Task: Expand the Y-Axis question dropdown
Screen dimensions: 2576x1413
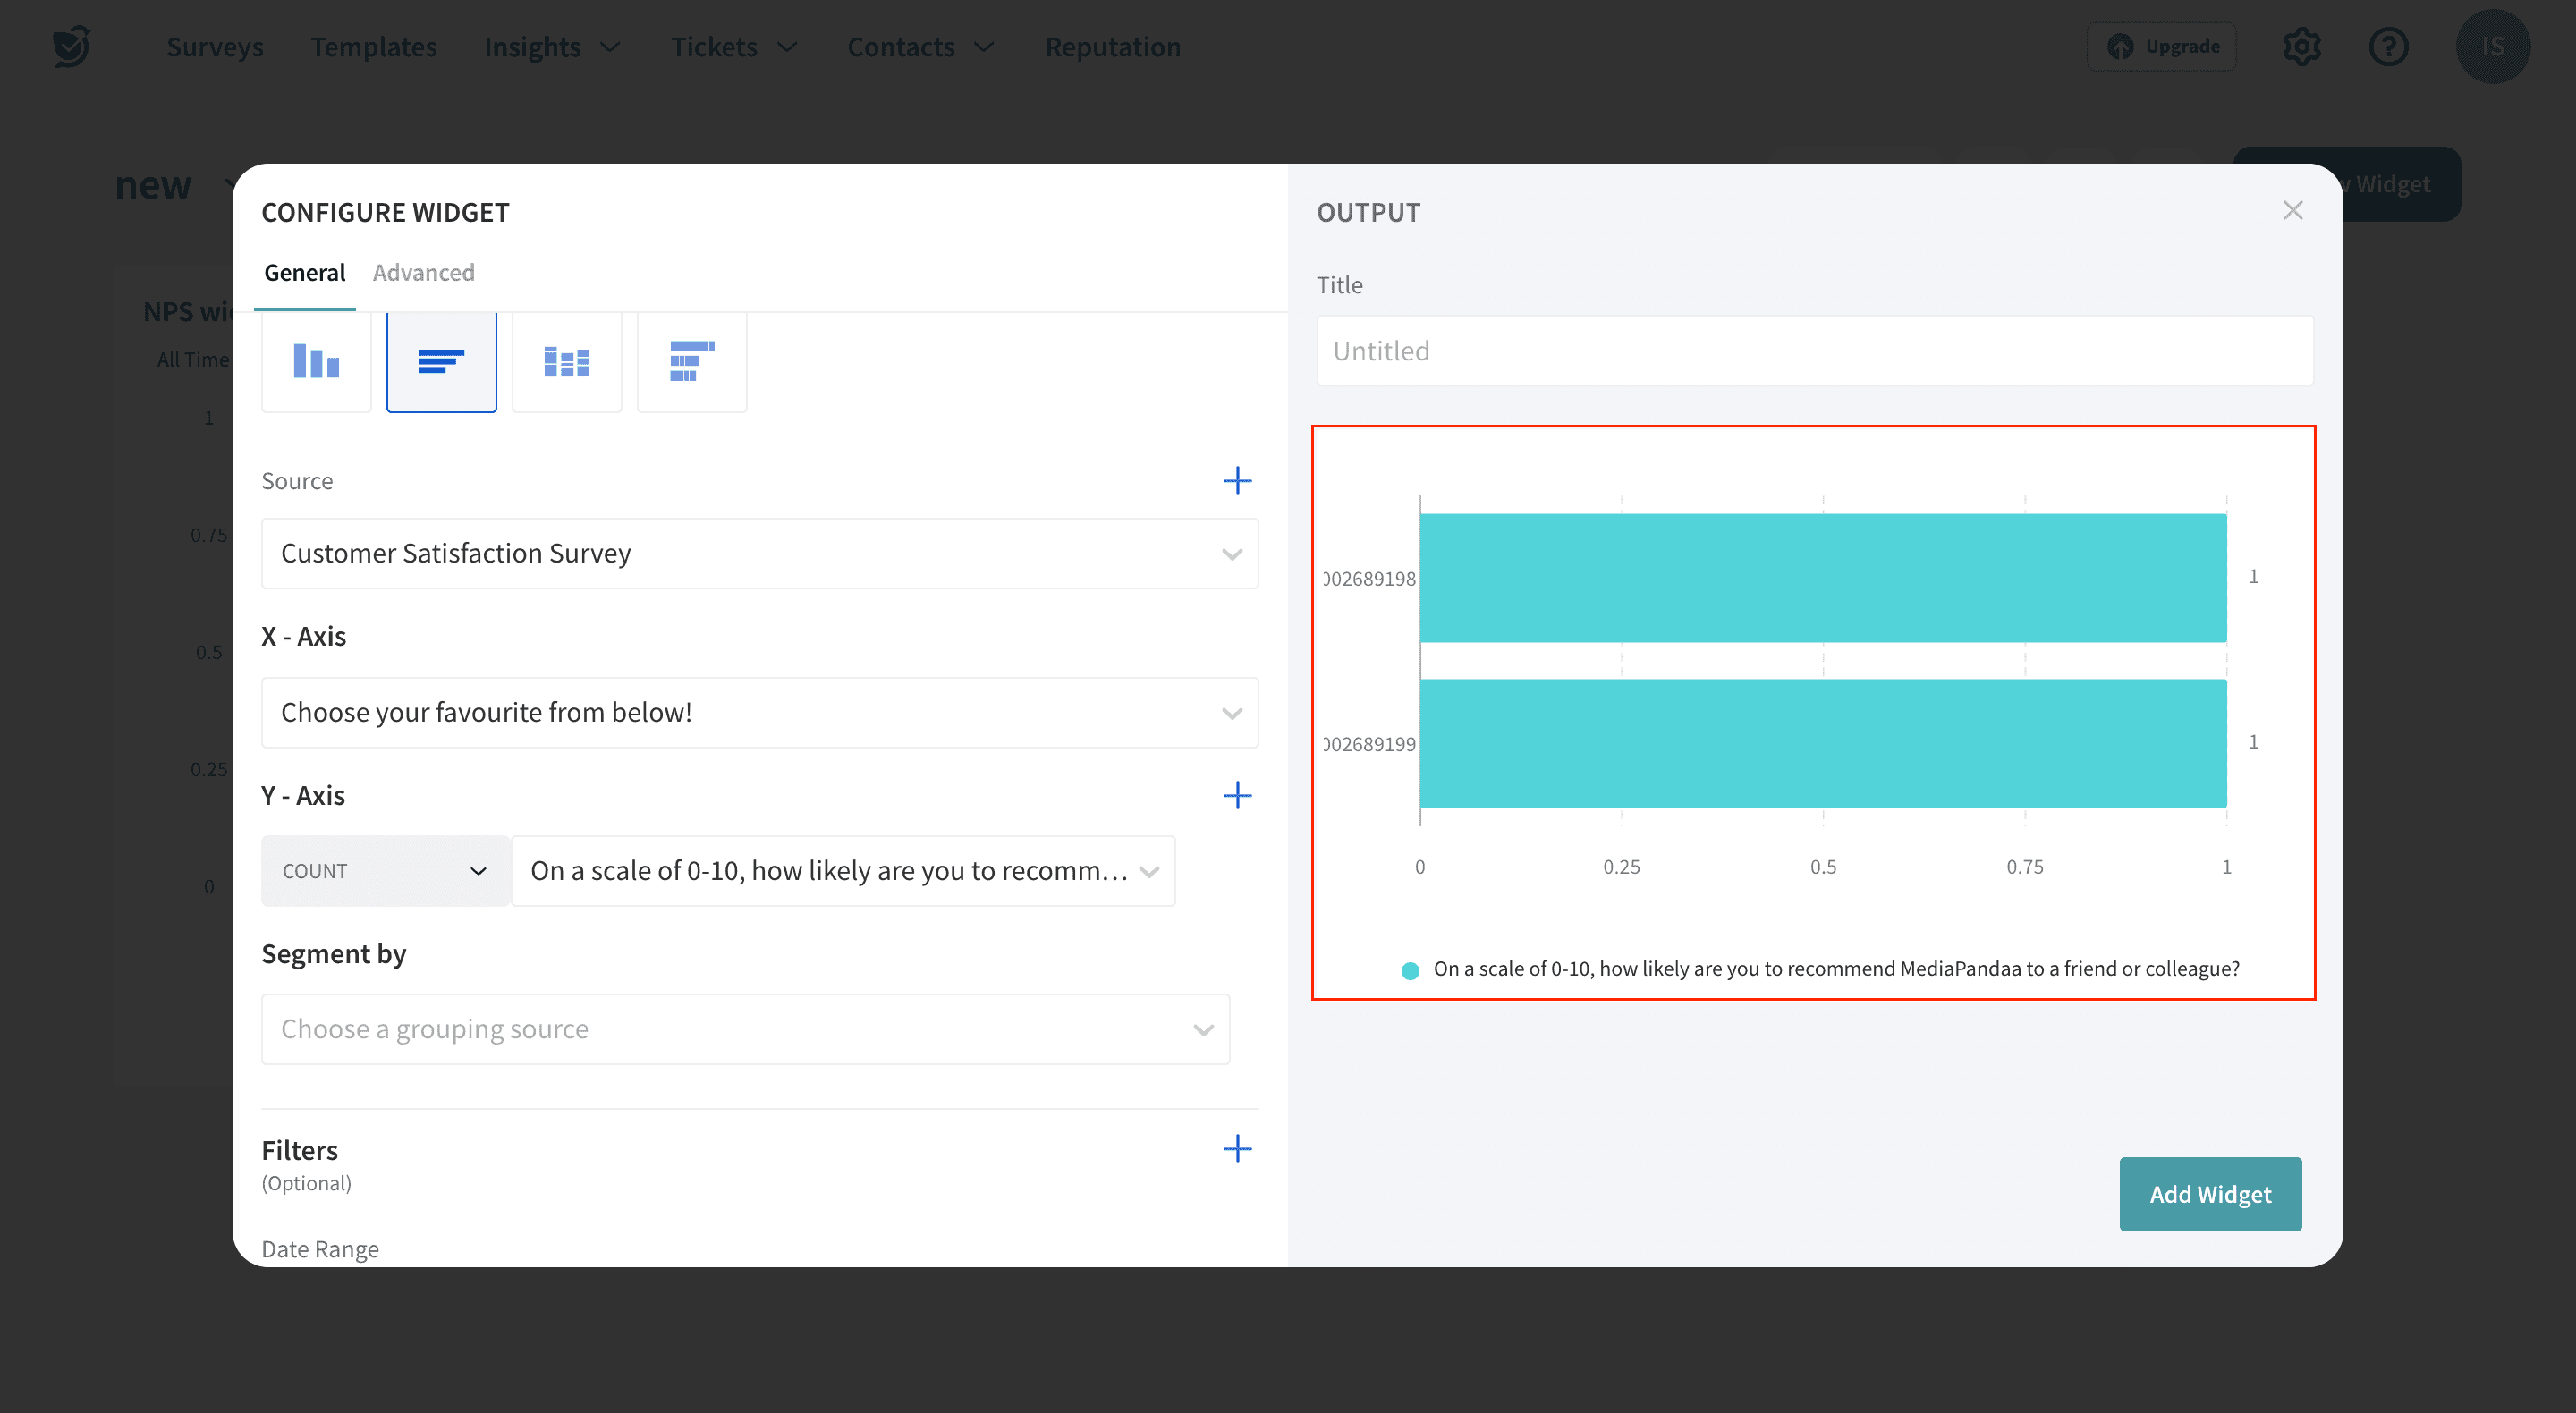Action: point(843,871)
